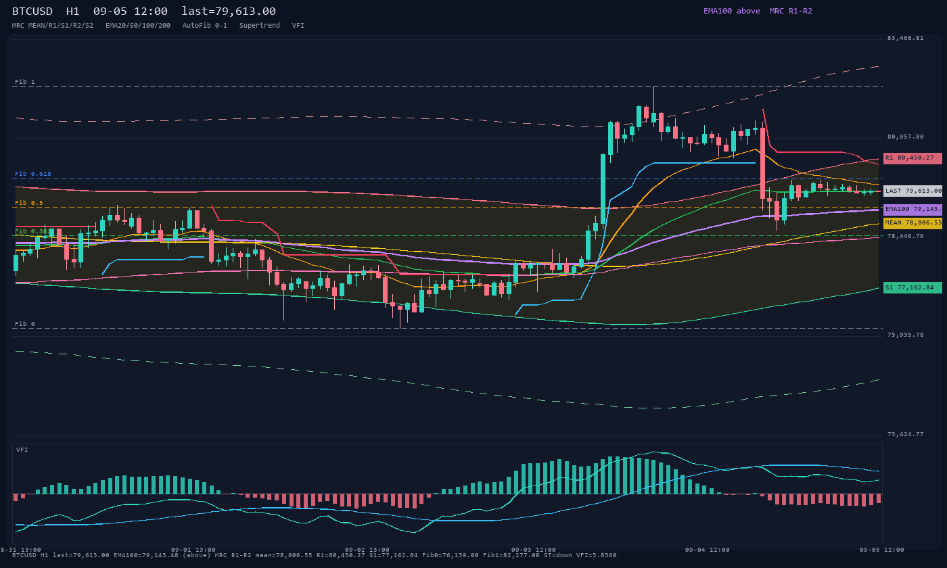Click the 09-05 12:00 timestamp in the title
Screen dimensions: 947x568
pyautogui.click(x=131, y=11)
